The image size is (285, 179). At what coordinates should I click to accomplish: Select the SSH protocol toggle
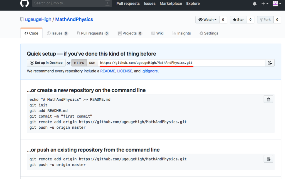92,63
